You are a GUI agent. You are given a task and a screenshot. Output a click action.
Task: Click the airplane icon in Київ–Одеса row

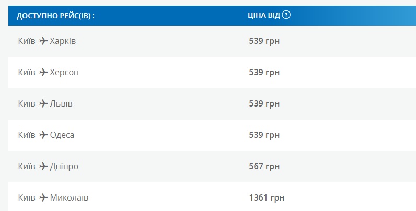(43, 135)
